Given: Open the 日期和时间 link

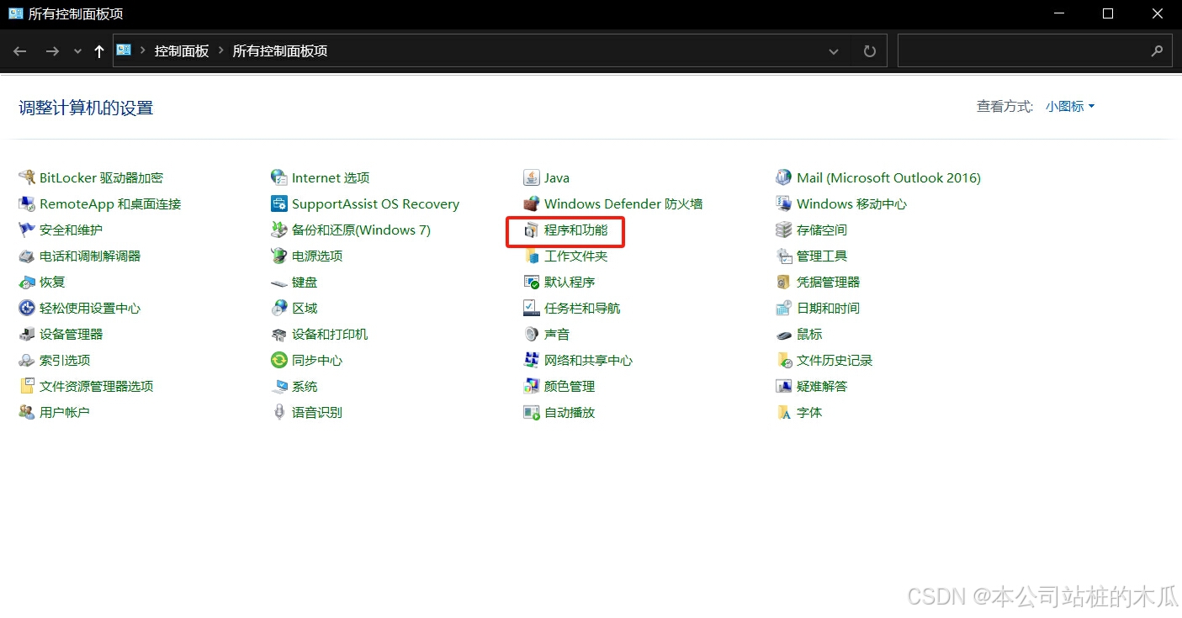Looking at the screenshot, I should [828, 308].
